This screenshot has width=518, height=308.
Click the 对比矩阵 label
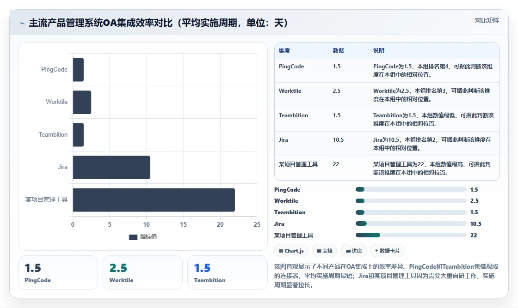tap(487, 20)
